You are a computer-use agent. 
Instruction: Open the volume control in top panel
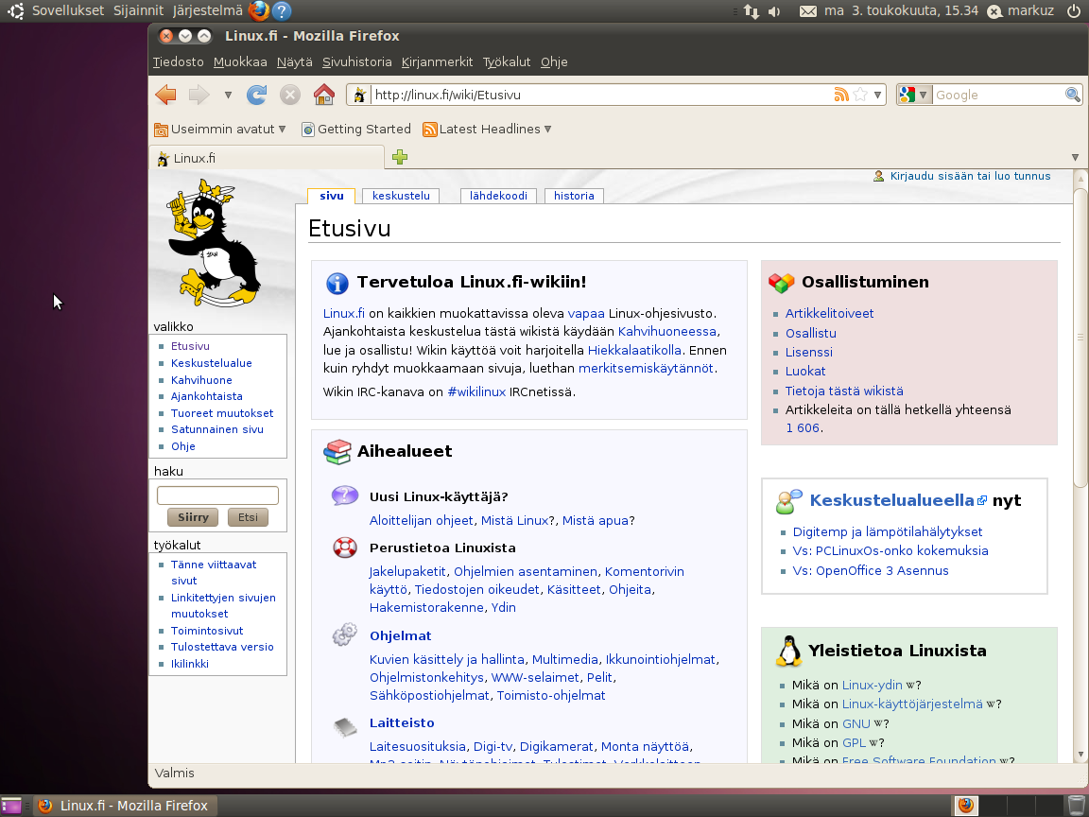click(x=774, y=11)
